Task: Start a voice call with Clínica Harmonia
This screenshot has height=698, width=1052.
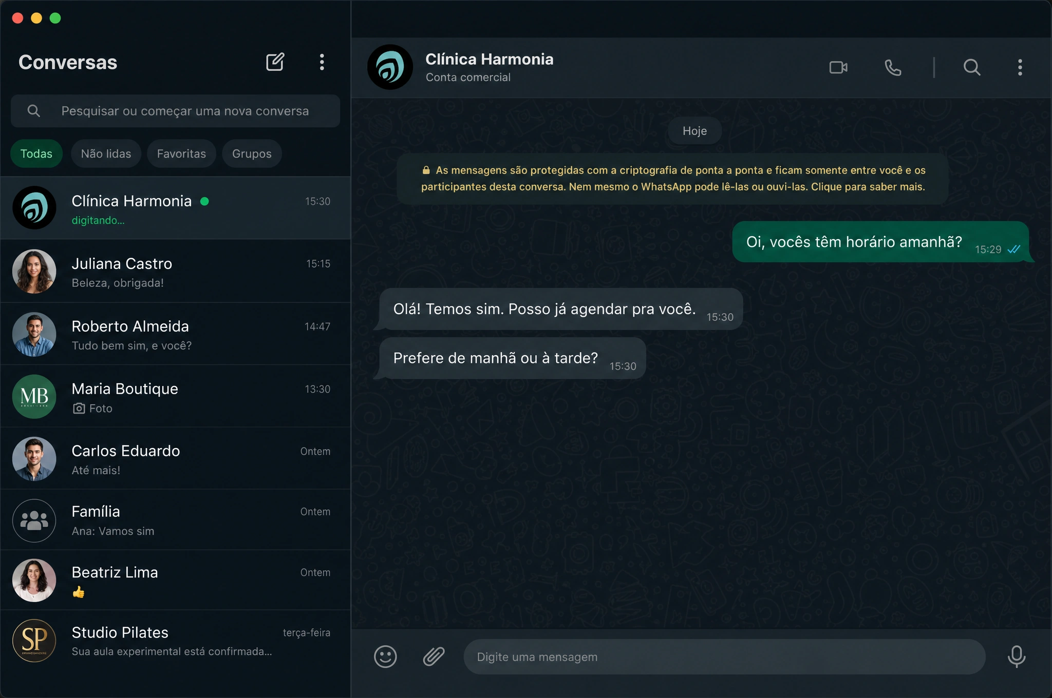Action: 893,67
